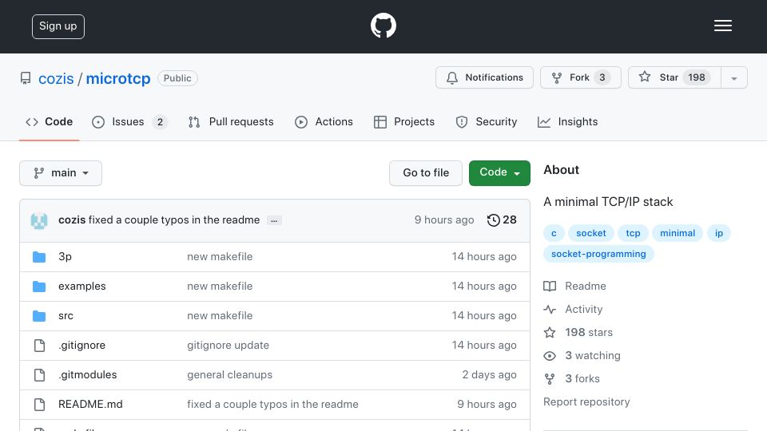767x431 pixels.
Task: Click the GitHub Octocat logo
Action: click(383, 26)
